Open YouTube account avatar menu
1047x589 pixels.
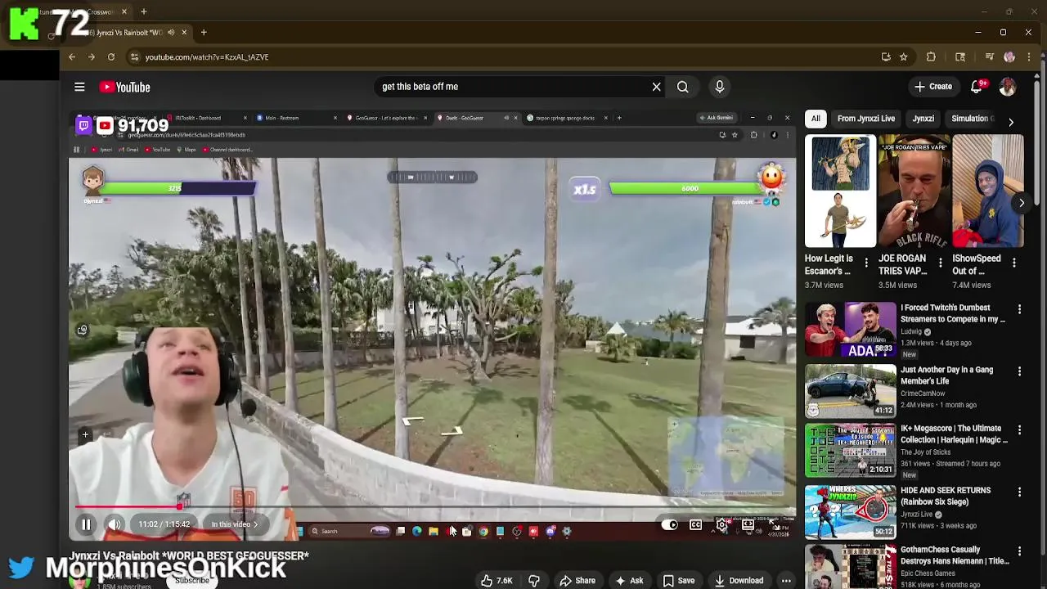coord(1008,87)
